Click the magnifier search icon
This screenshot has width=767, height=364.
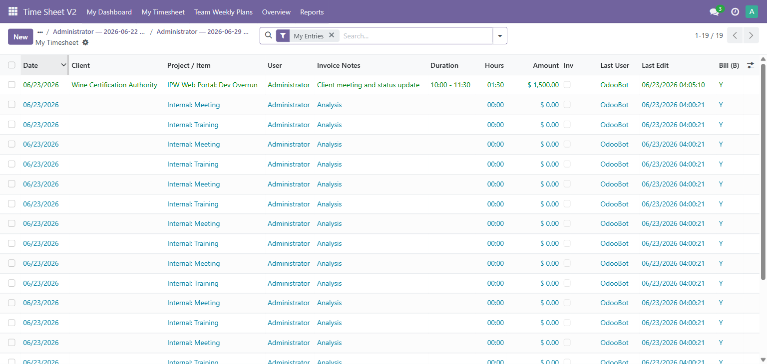click(x=268, y=35)
